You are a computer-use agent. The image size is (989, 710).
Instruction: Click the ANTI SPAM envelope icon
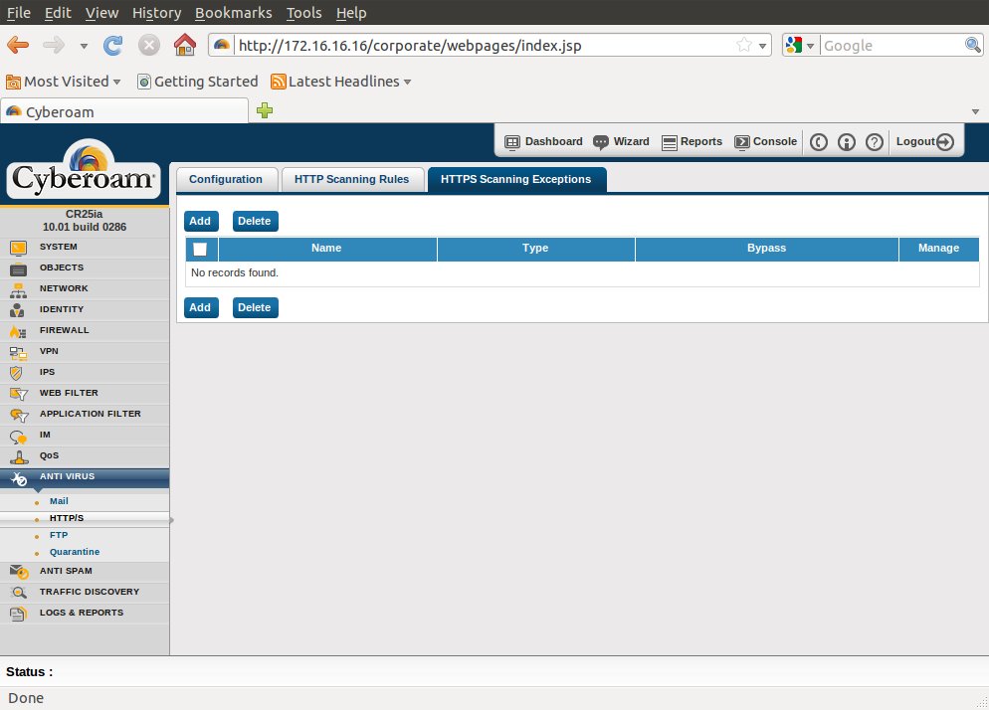(19, 572)
